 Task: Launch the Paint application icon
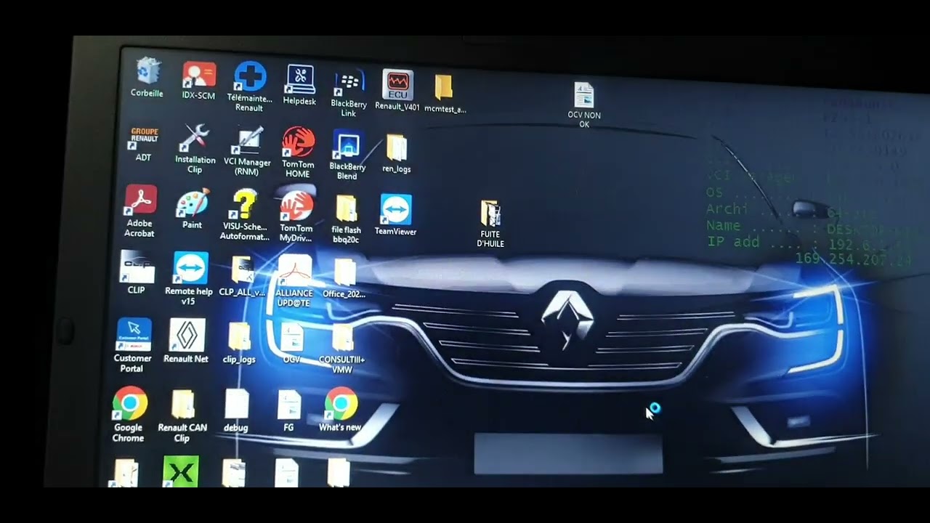pos(193,208)
